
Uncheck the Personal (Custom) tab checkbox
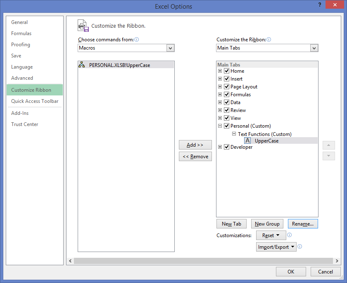pyautogui.click(x=226, y=126)
